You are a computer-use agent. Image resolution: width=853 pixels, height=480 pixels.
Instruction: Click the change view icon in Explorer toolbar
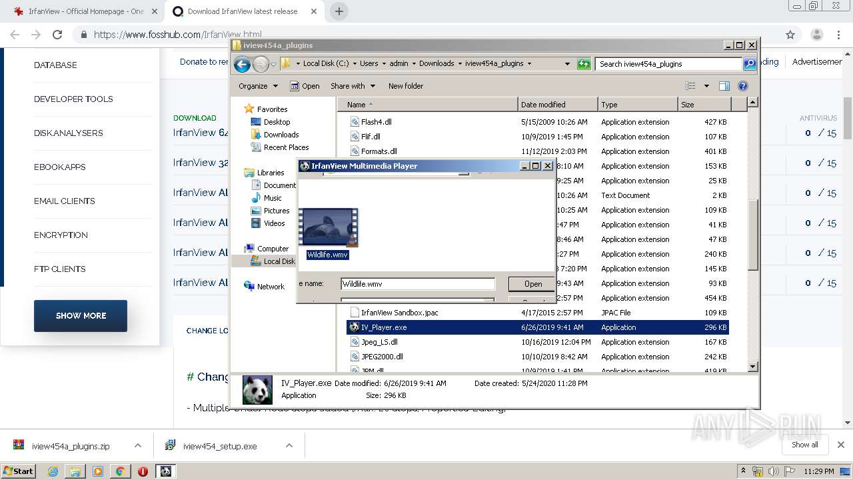690,86
